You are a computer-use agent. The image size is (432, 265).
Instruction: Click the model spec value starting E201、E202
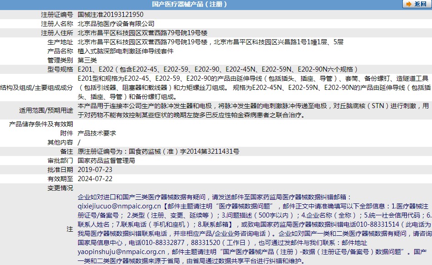click(x=218, y=69)
